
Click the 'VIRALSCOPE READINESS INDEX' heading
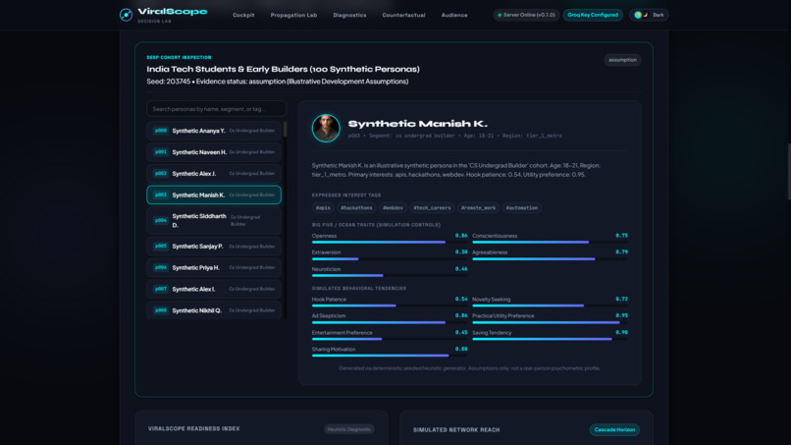click(193, 429)
